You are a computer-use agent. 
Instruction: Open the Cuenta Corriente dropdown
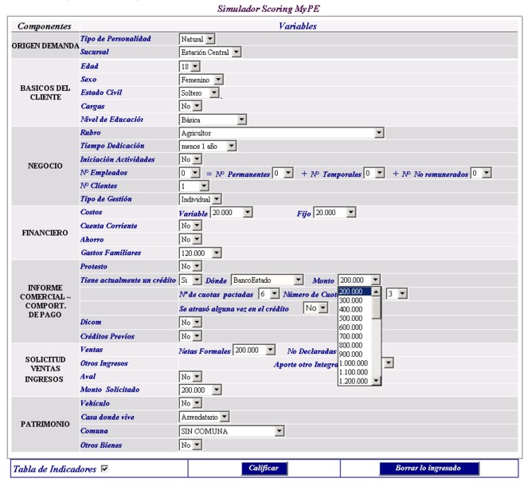[190, 225]
